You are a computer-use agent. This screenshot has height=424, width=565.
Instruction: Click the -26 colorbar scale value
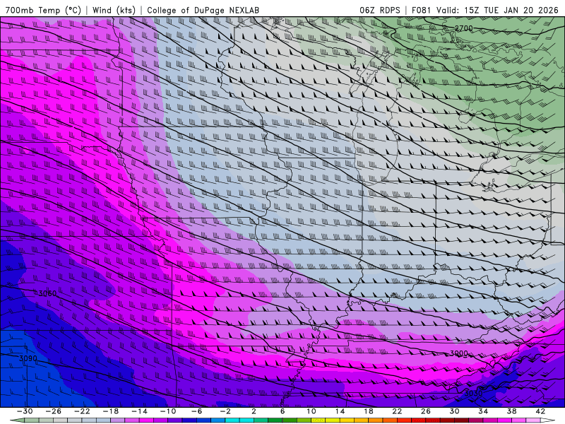point(54,411)
